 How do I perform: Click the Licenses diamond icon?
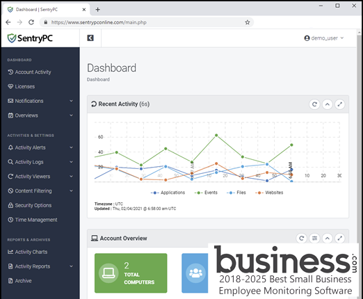pyautogui.click(x=10, y=86)
